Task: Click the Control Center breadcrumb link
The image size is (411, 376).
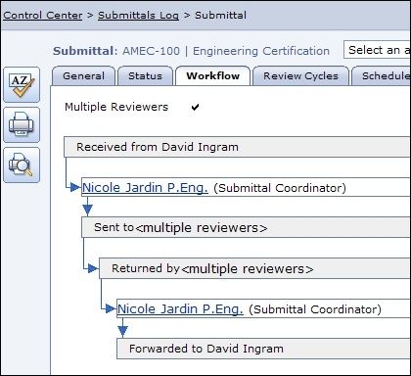Action: (x=43, y=16)
